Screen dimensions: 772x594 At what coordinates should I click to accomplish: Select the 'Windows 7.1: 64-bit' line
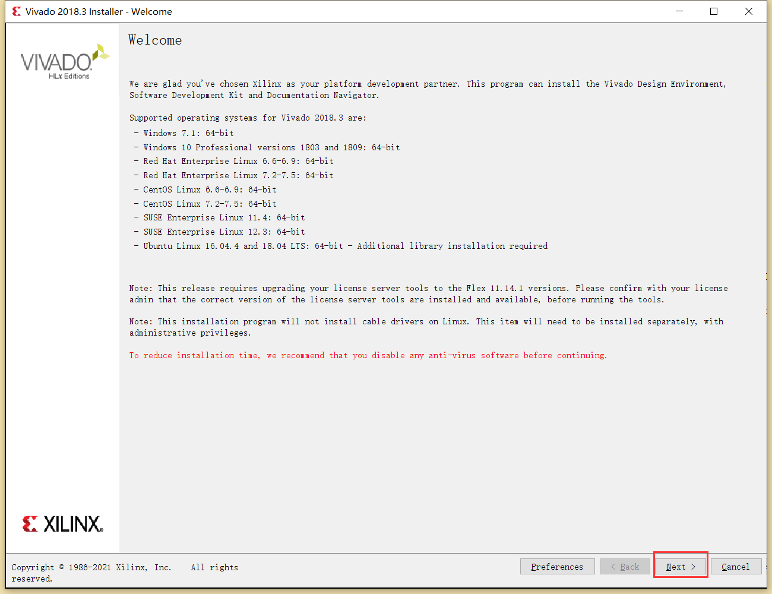(x=184, y=133)
